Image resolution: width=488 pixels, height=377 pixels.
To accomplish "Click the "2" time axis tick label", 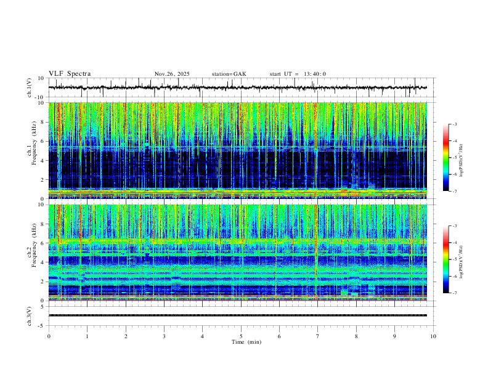I will (126, 336).
